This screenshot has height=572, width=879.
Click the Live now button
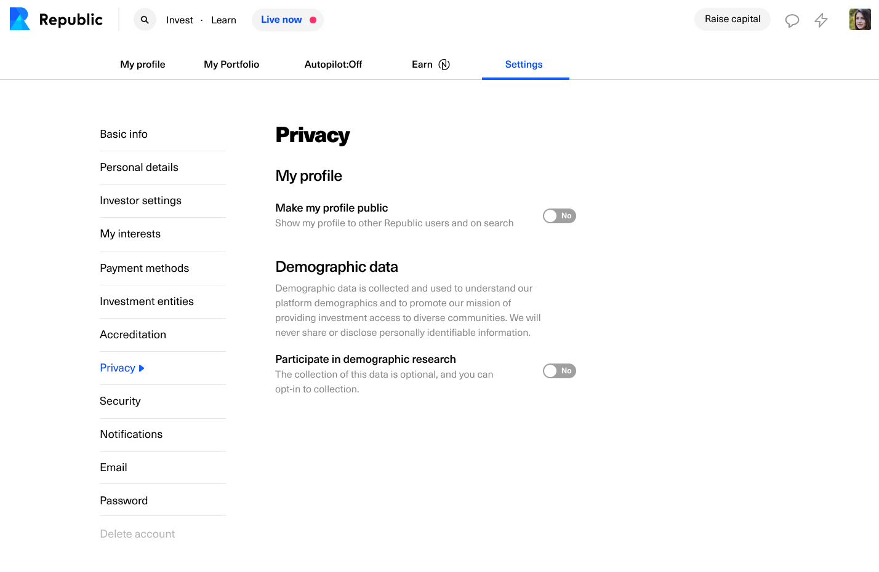click(x=287, y=20)
